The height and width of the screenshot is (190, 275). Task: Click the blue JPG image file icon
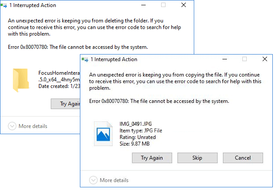pos(103,134)
